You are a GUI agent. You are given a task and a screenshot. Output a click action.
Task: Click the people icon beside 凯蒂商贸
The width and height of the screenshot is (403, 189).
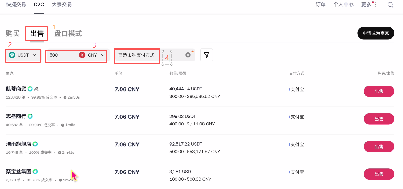point(36,89)
